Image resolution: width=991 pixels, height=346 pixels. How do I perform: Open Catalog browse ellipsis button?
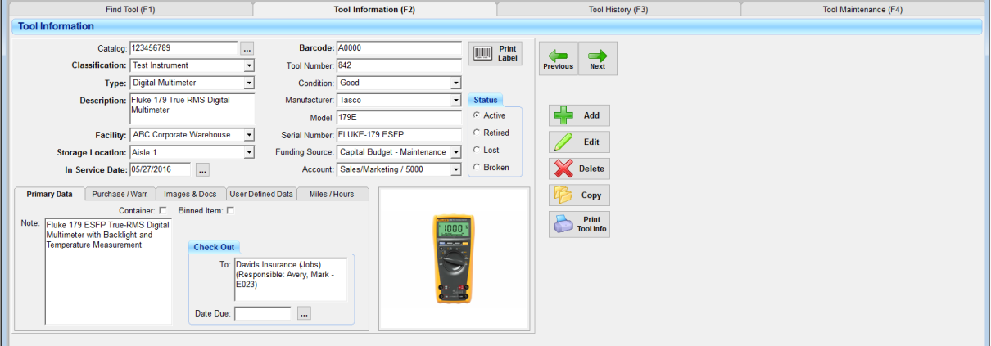click(247, 48)
